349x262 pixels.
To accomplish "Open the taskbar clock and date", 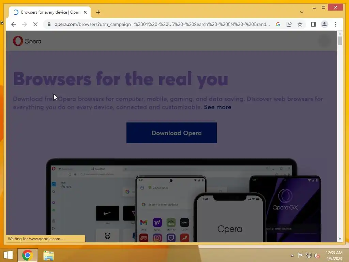I will (x=334, y=256).
